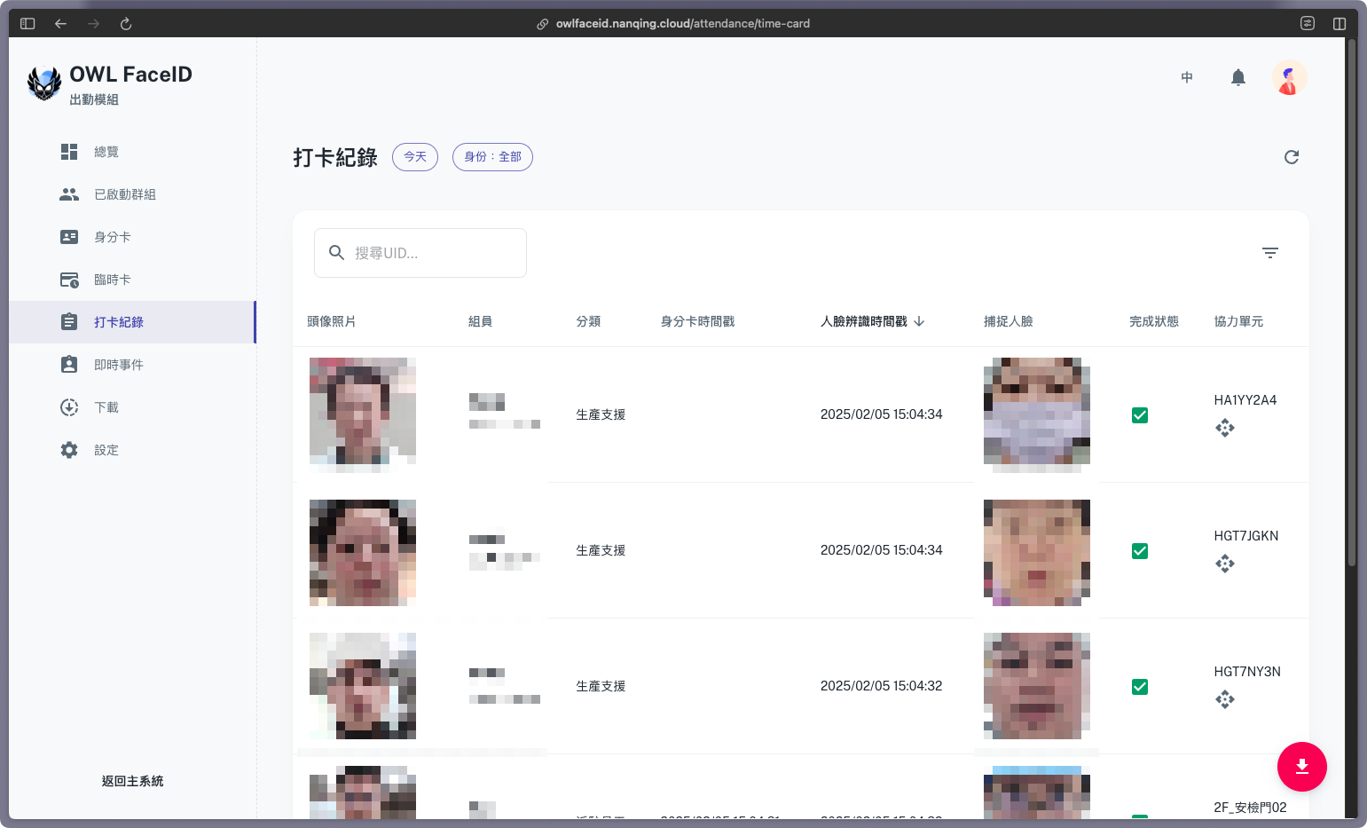Toggle completion checkbox for HGT7JGKN row
This screenshot has height=828, width=1367.
coord(1140,551)
